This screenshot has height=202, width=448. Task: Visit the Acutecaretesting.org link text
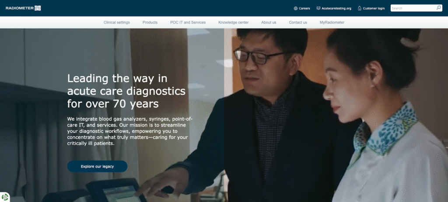tap(336, 8)
